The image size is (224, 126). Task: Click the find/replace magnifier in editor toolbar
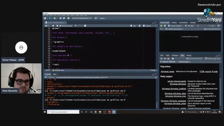coord(76,26)
